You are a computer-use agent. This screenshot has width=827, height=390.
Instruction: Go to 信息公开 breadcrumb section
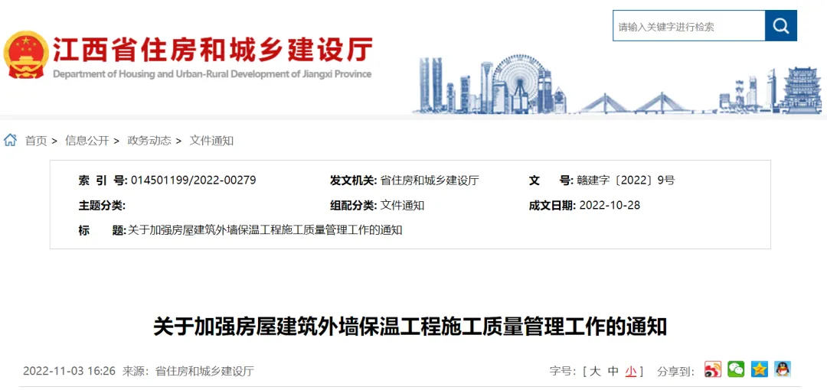87,141
